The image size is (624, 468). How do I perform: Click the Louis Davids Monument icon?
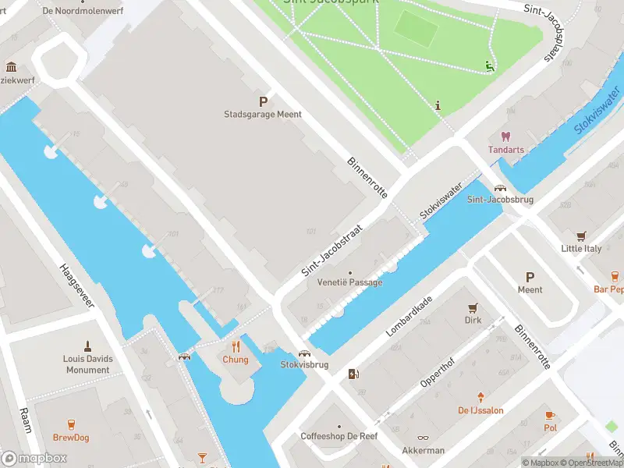87,346
